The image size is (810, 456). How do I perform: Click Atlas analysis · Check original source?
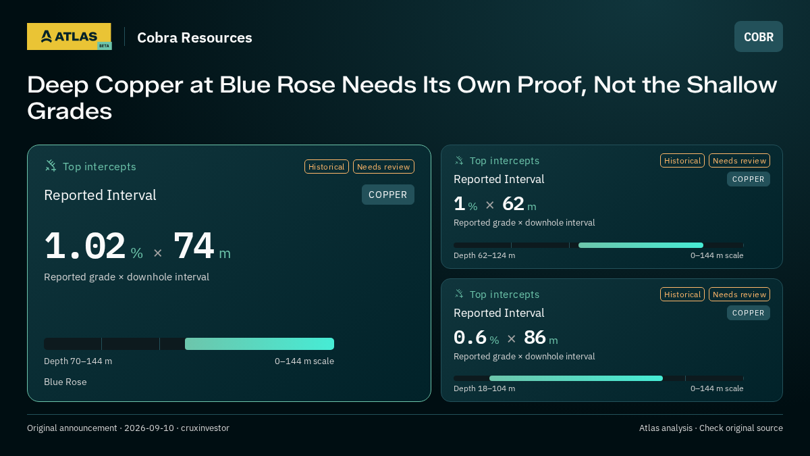711,428
